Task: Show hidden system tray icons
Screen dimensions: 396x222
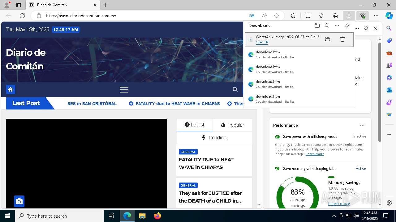Action: 334,216
